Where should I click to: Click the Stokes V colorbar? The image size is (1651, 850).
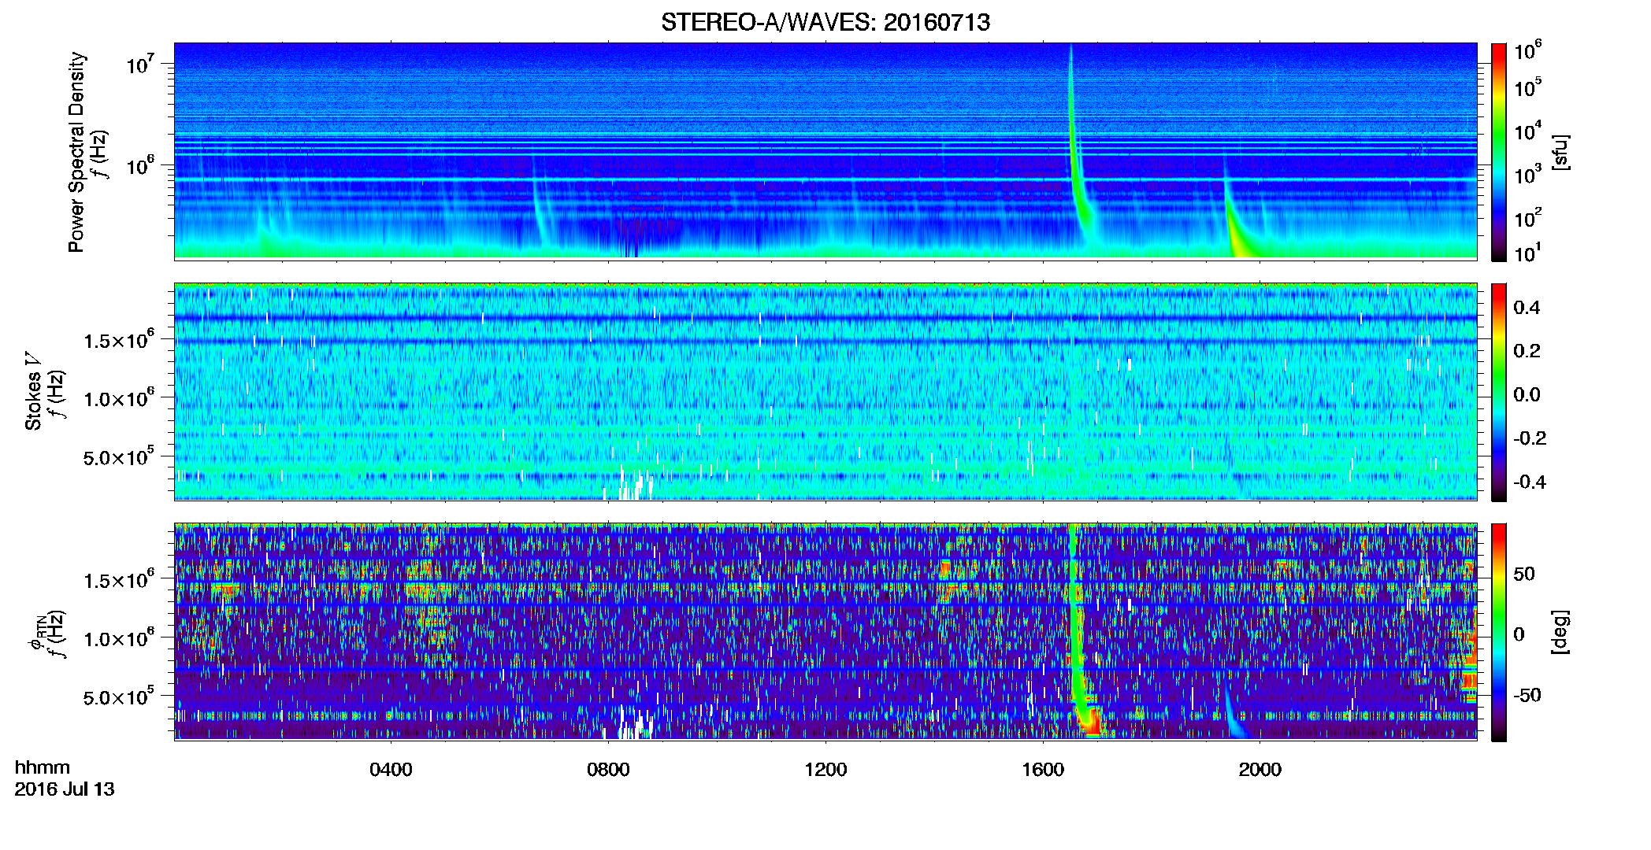1499,392
